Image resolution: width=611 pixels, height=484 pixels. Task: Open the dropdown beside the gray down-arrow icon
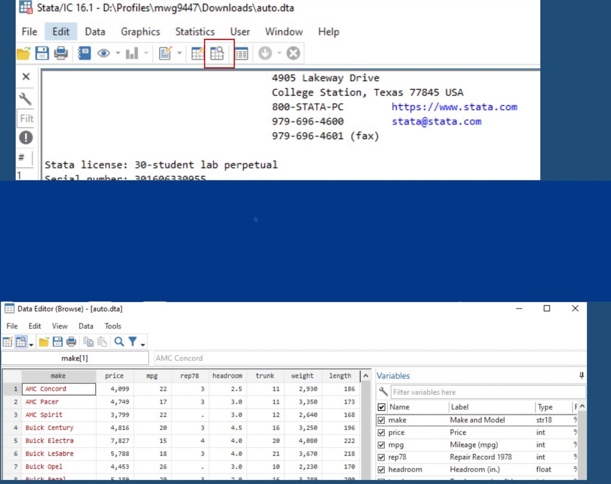[279, 54]
